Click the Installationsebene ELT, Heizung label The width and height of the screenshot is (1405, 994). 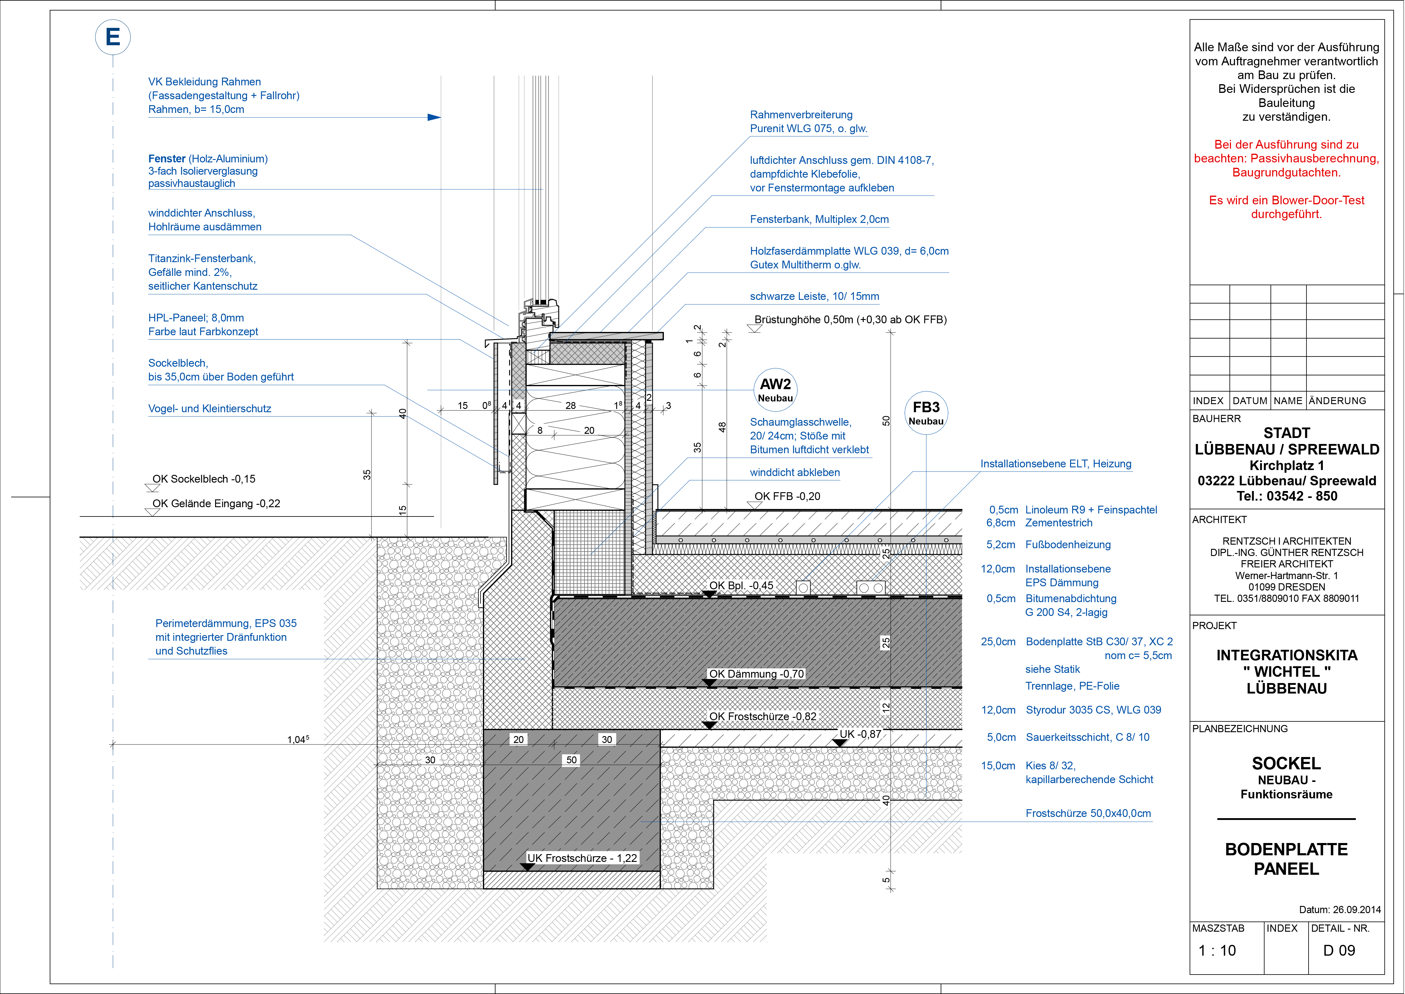click(x=1056, y=464)
